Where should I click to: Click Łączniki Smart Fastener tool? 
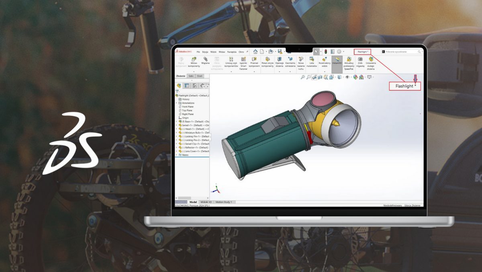click(x=243, y=63)
